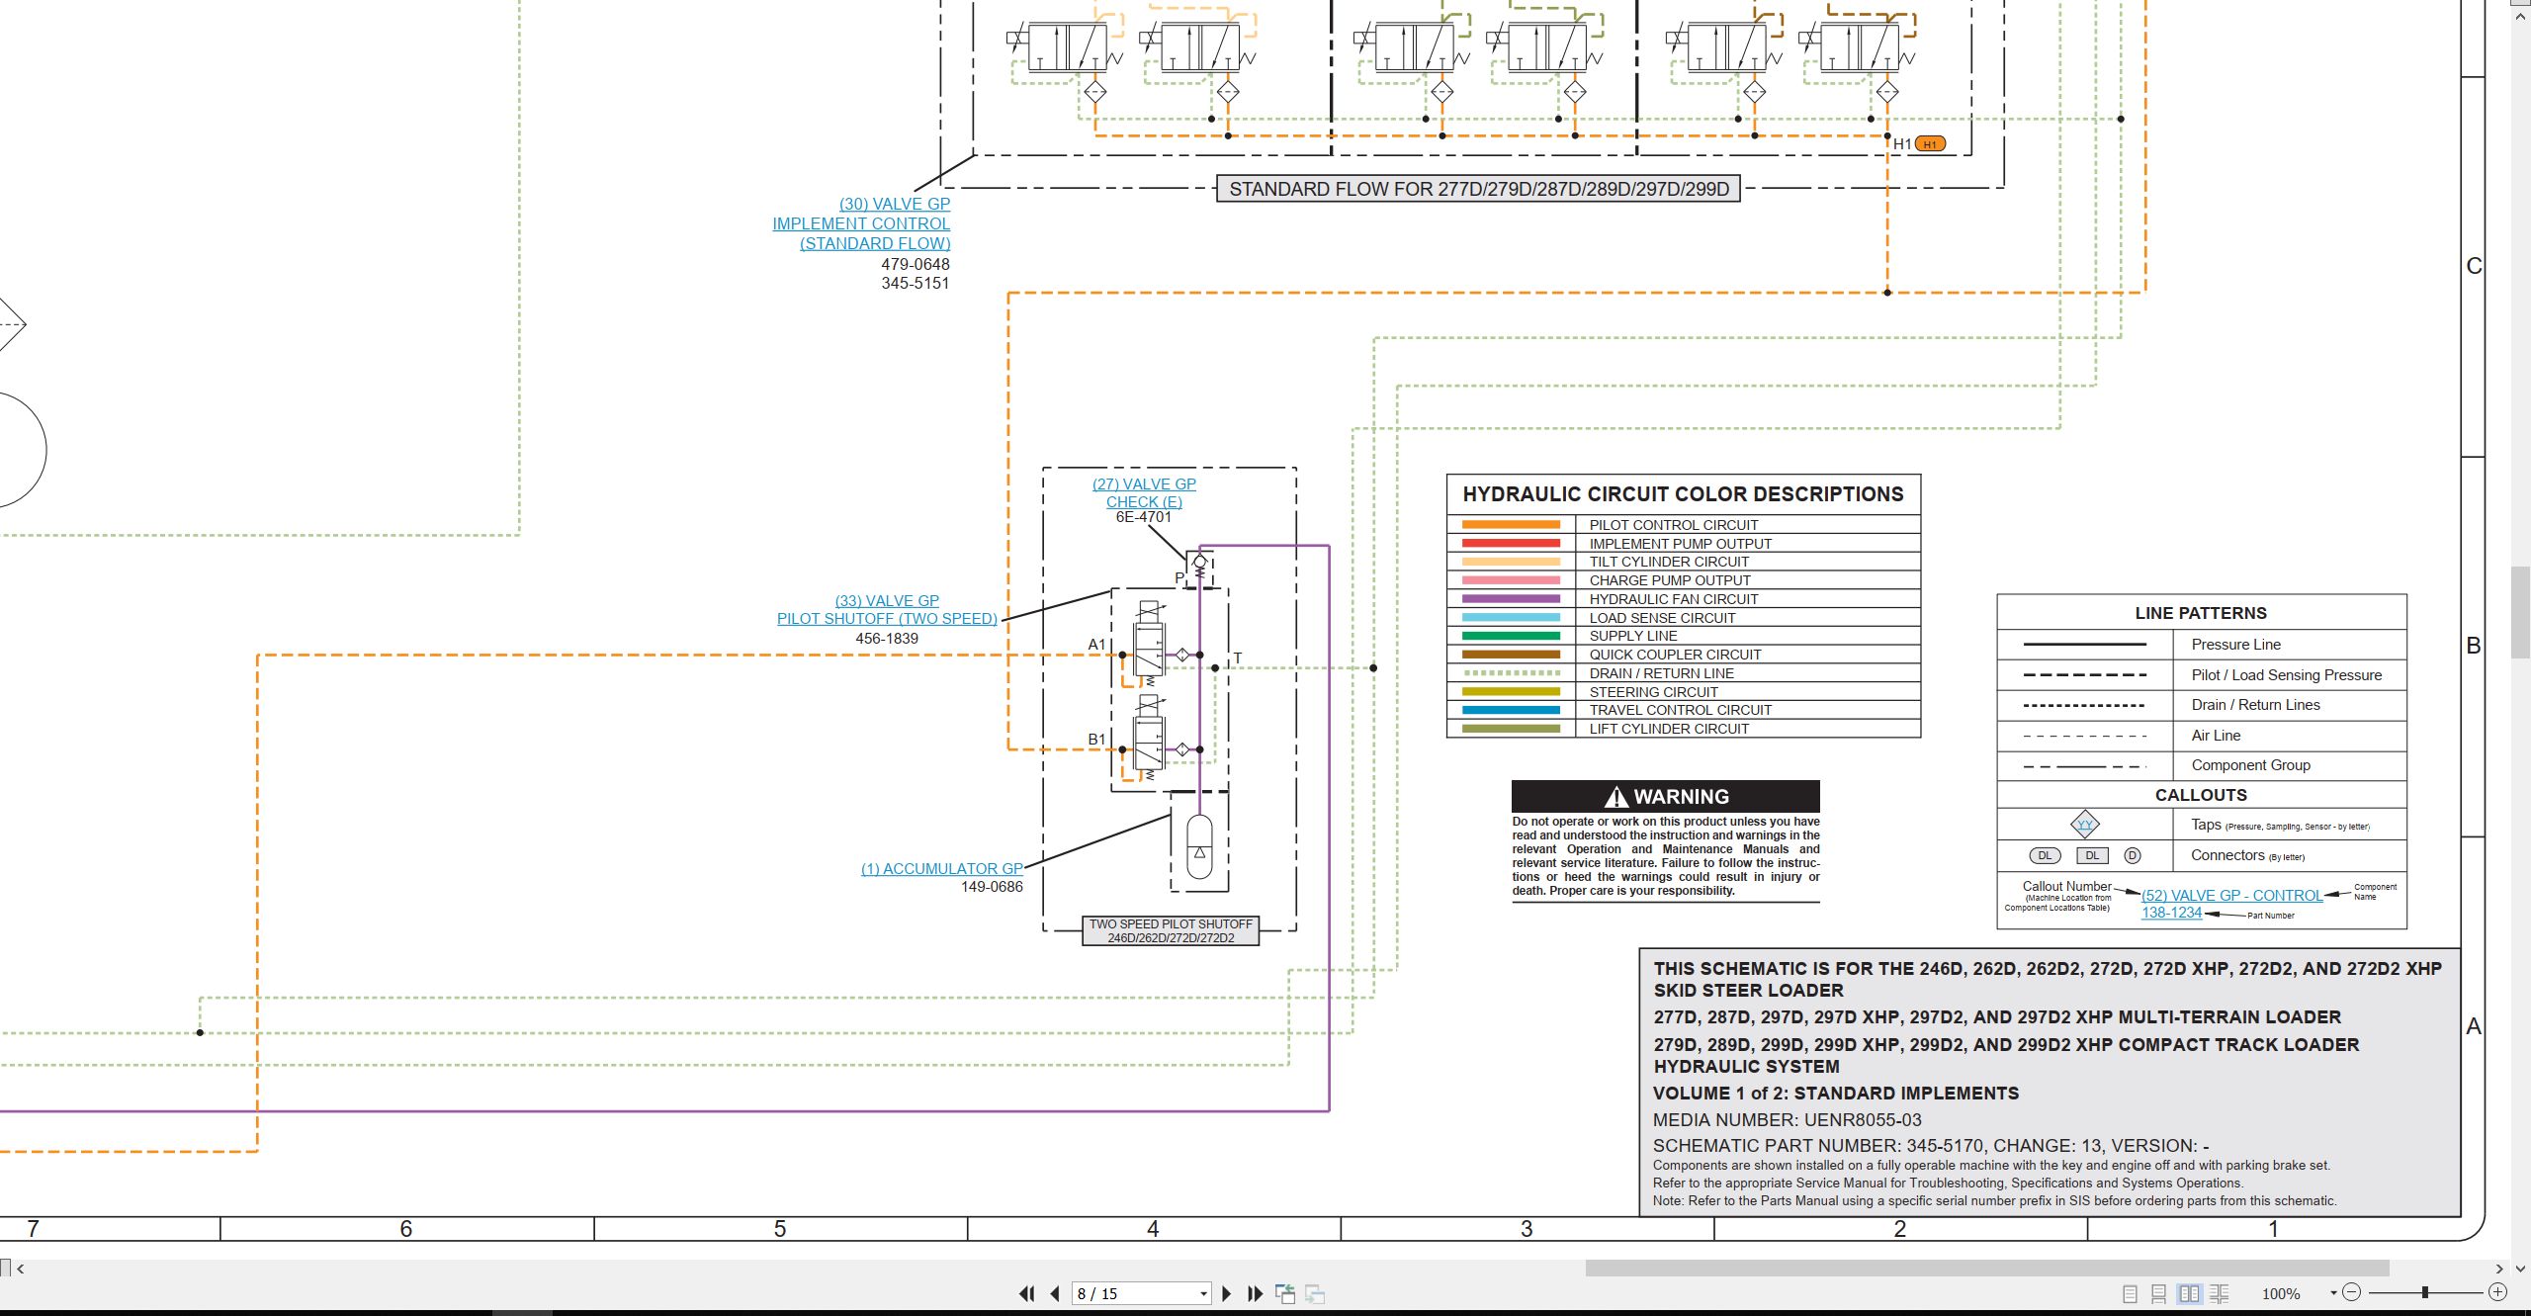Viewport: 2531px width, 1316px height.
Task: Click part number 149-0686
Action: pyautogui.click(x=992, y=887)
